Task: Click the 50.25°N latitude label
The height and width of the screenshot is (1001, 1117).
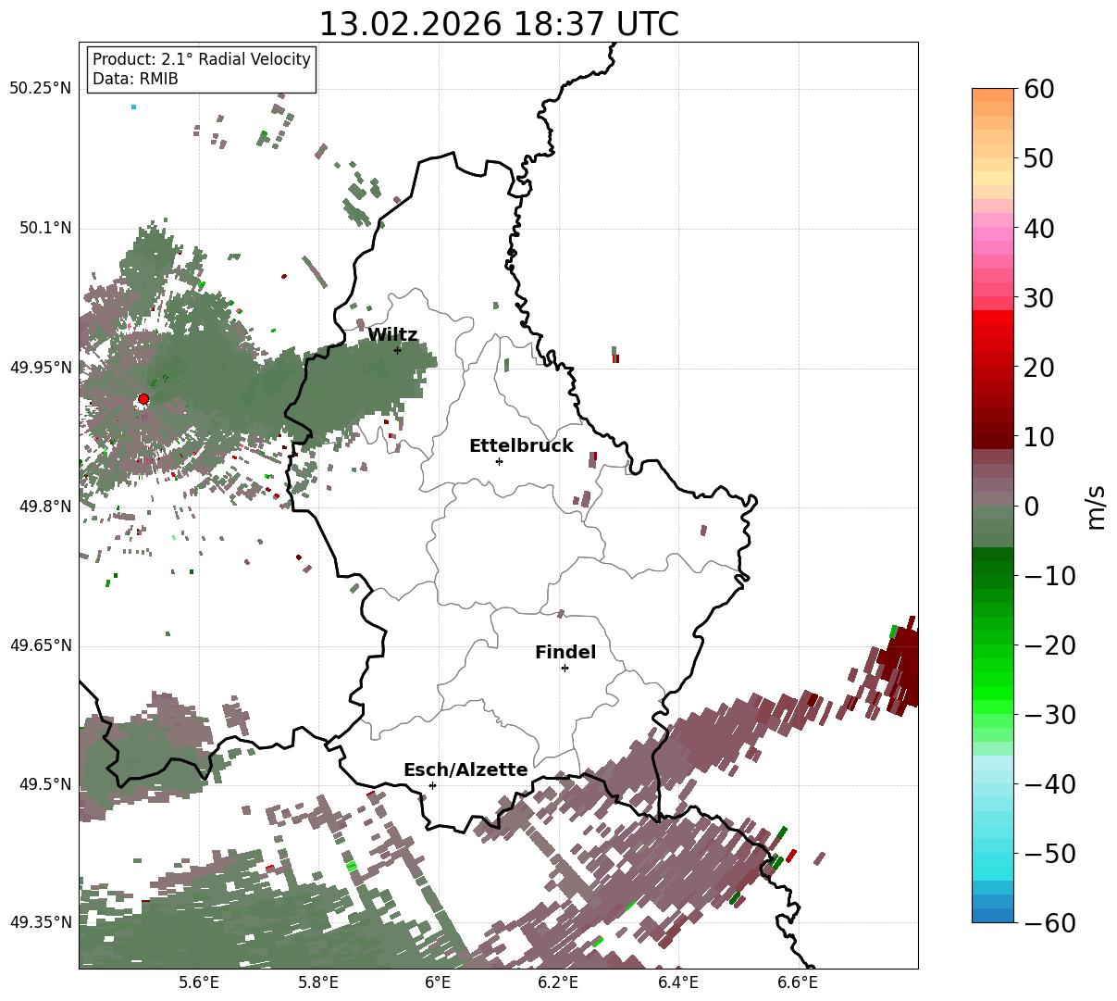Action: coord(41,89)
